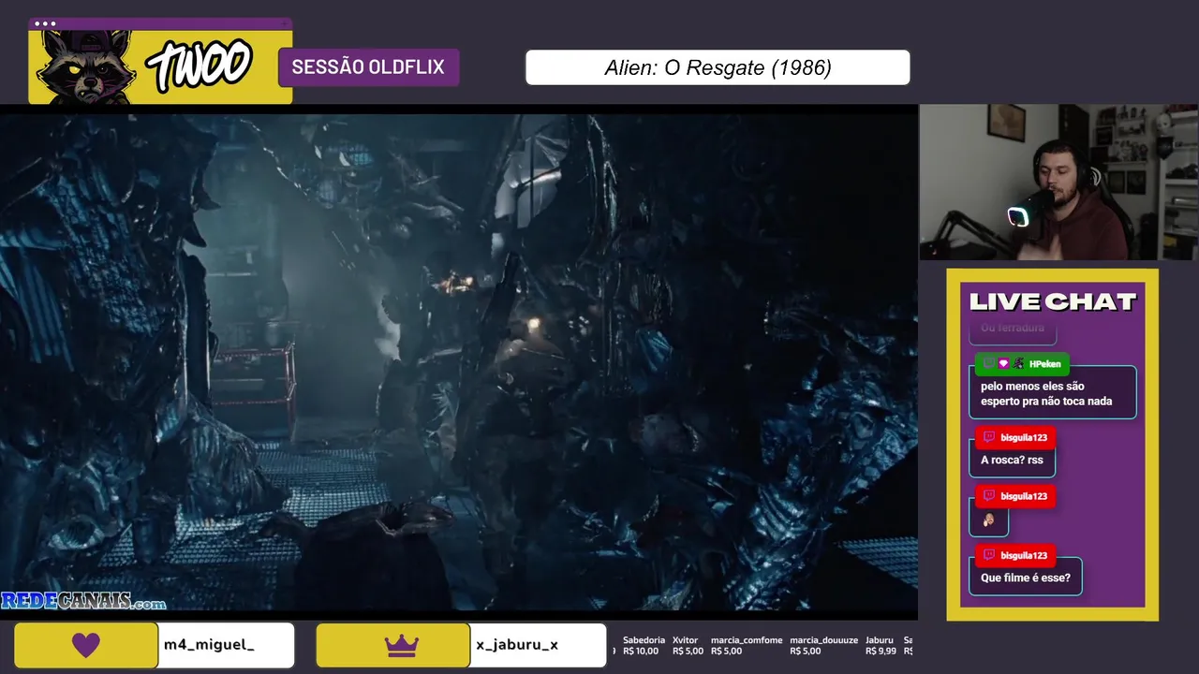Click the faded 'Ou ferradura' chat message
The image size is (1199, 674).
(1013, 328)
